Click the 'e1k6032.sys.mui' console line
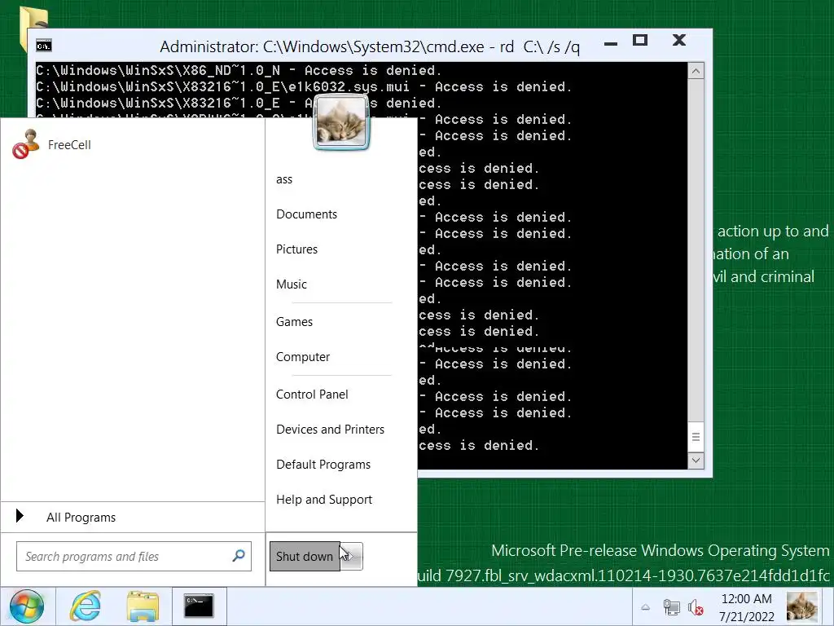Image resolution: width=834 pixels, height=626 pixels. pyautogui.click(x=304, y=86)
